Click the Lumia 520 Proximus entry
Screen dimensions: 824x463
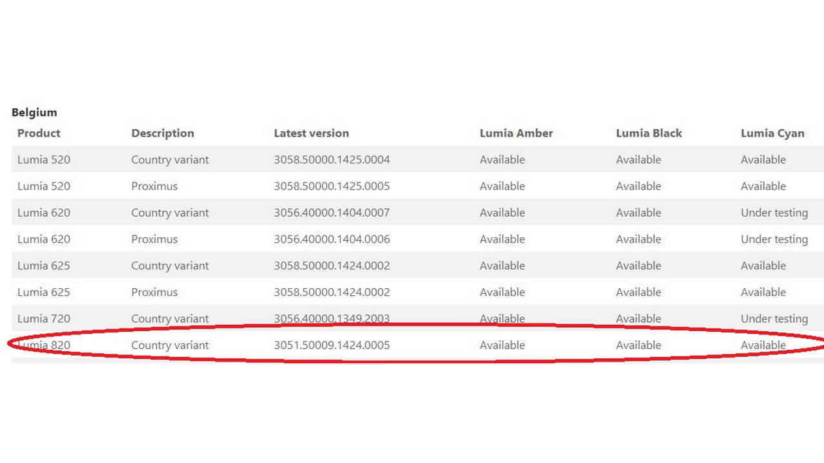(154, 186)
